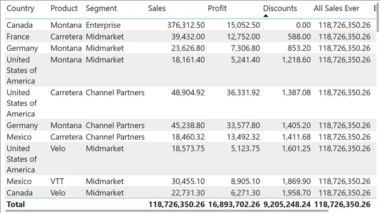Select profit value 5,123.75
Viewport: 380px width, 213px height.
click(x=245, y=149)
